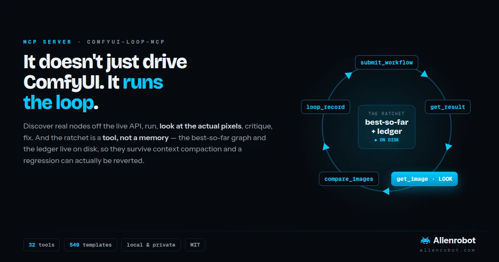Click "It doesn't just drive" headline line

[105, 62]
